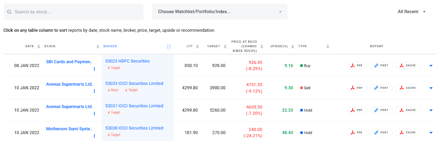Viewport: 440px width, 141px height.
Task: Open POST link for SBI Cards row
Action: [381, 66]
